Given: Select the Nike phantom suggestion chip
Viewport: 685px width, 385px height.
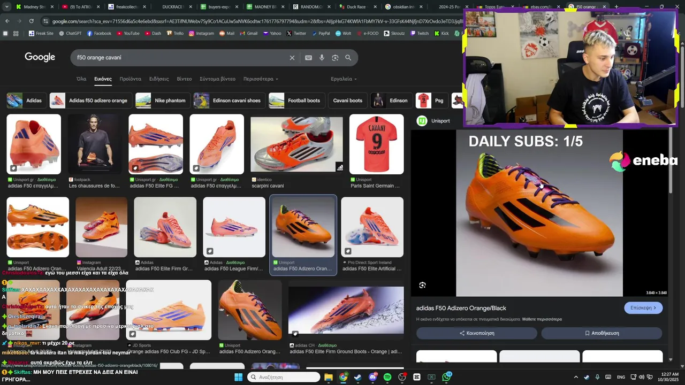Looking at the screenshot, I should coord(162,101).
